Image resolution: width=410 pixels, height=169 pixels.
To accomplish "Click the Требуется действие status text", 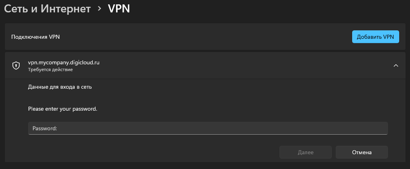I will [x=50, y=70].
